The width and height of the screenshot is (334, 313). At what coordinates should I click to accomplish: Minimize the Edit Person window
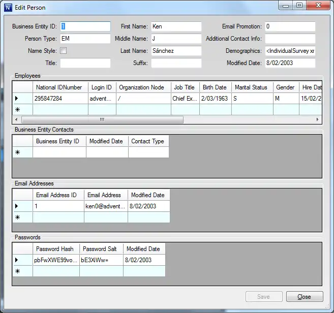[x=286, y=6]
